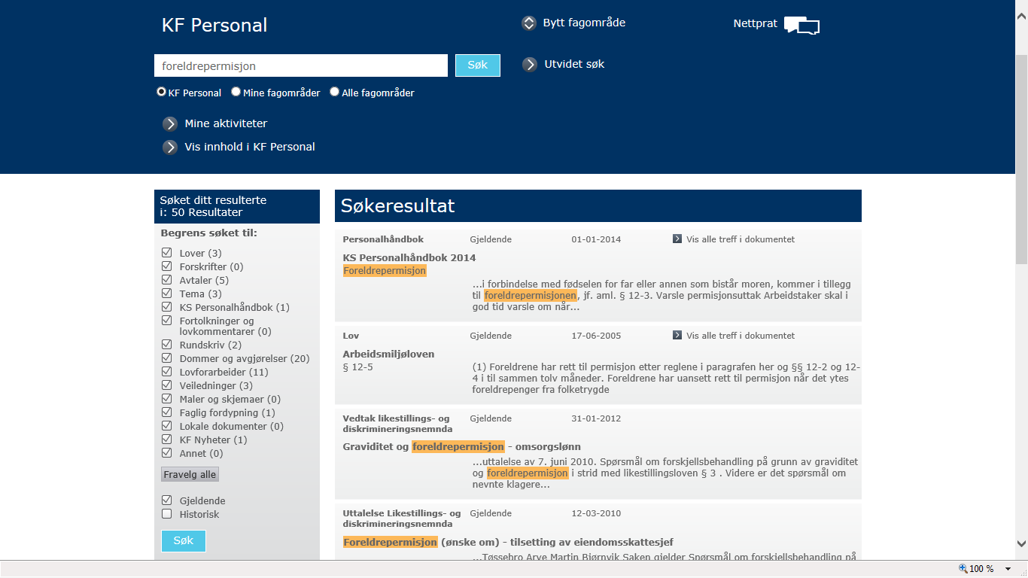
Task: Click Uttalelse Likestillings- og diskrimineringsnemnda label
Action: click(x=402, y=519)
